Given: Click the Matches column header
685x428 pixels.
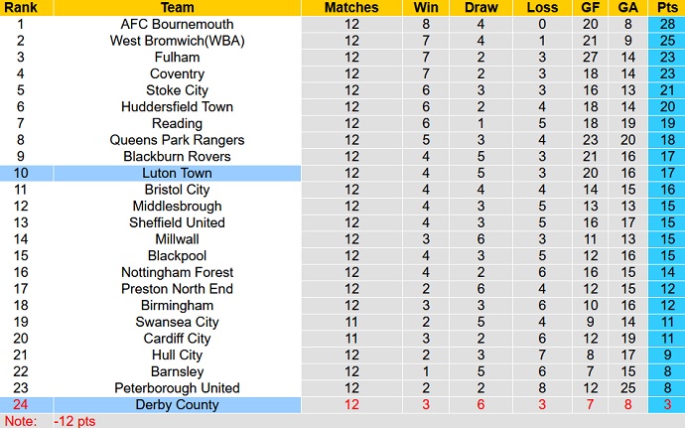Looking at the screenshot, I should (351, 7).
